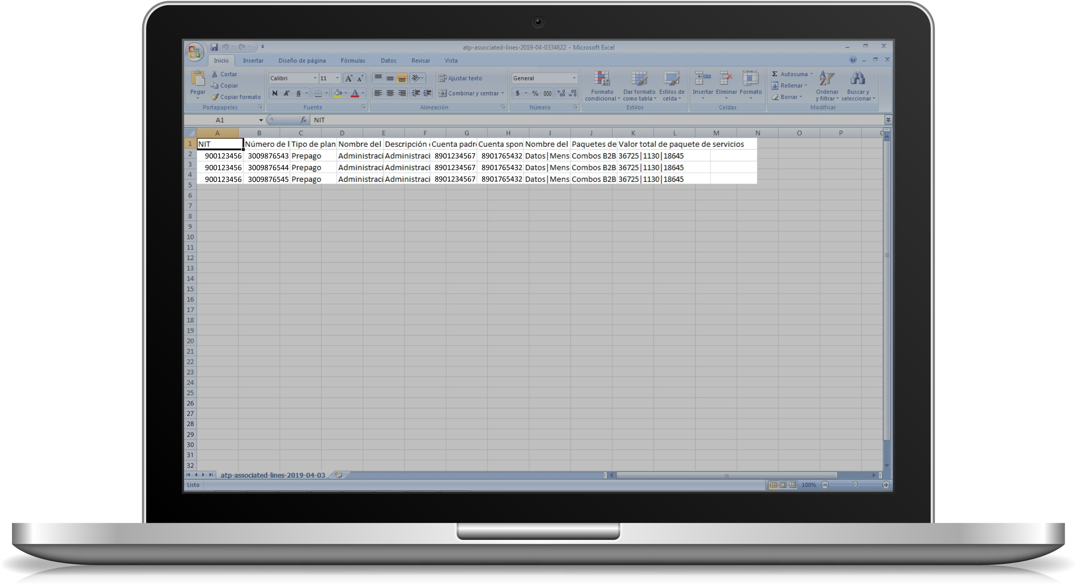The image size is (1077, 586).
Task: Open Estilos de celda gallery
Action: pyautogui.click(x=671, y=86)
